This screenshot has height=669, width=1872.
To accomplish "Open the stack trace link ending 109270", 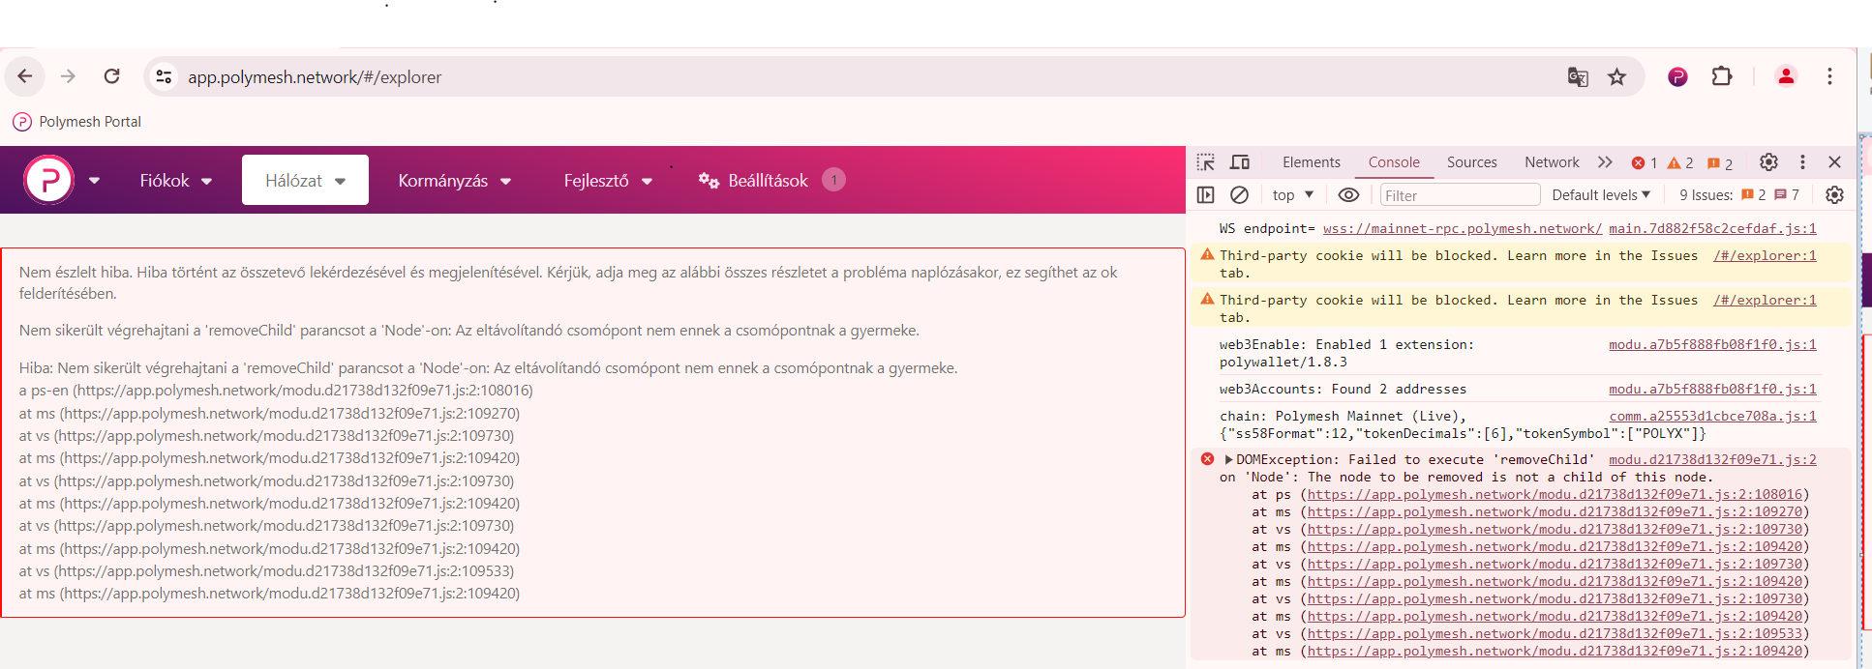I will [x=1555, y=512].
